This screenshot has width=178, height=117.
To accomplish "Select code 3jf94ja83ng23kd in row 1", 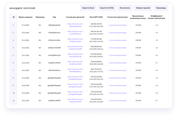I will pyautogui.click(x=54, y=25).
